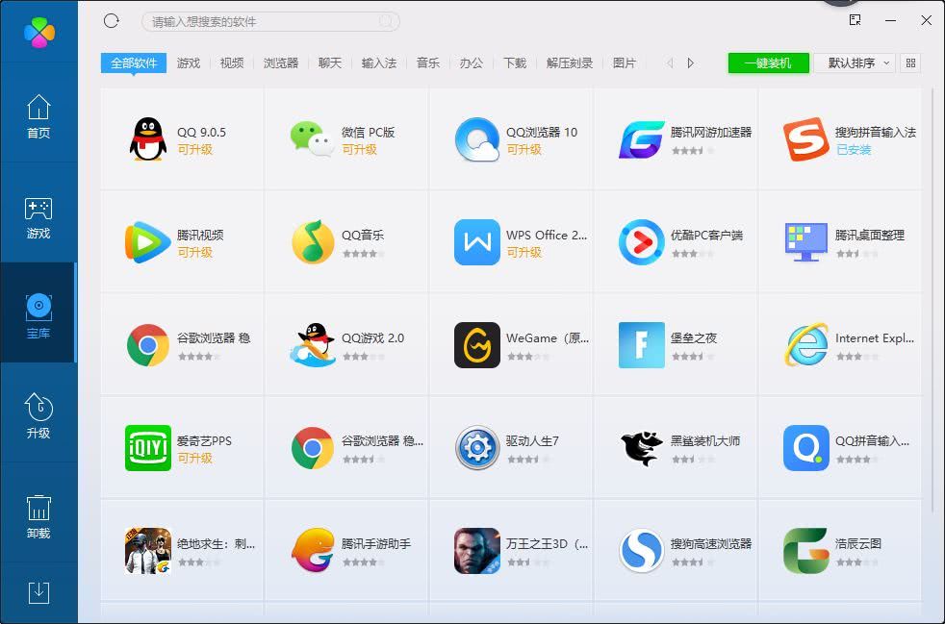Switch to the 下载 category tab
The width and height of the screenshot is (945, 624).
click(515, 62)
